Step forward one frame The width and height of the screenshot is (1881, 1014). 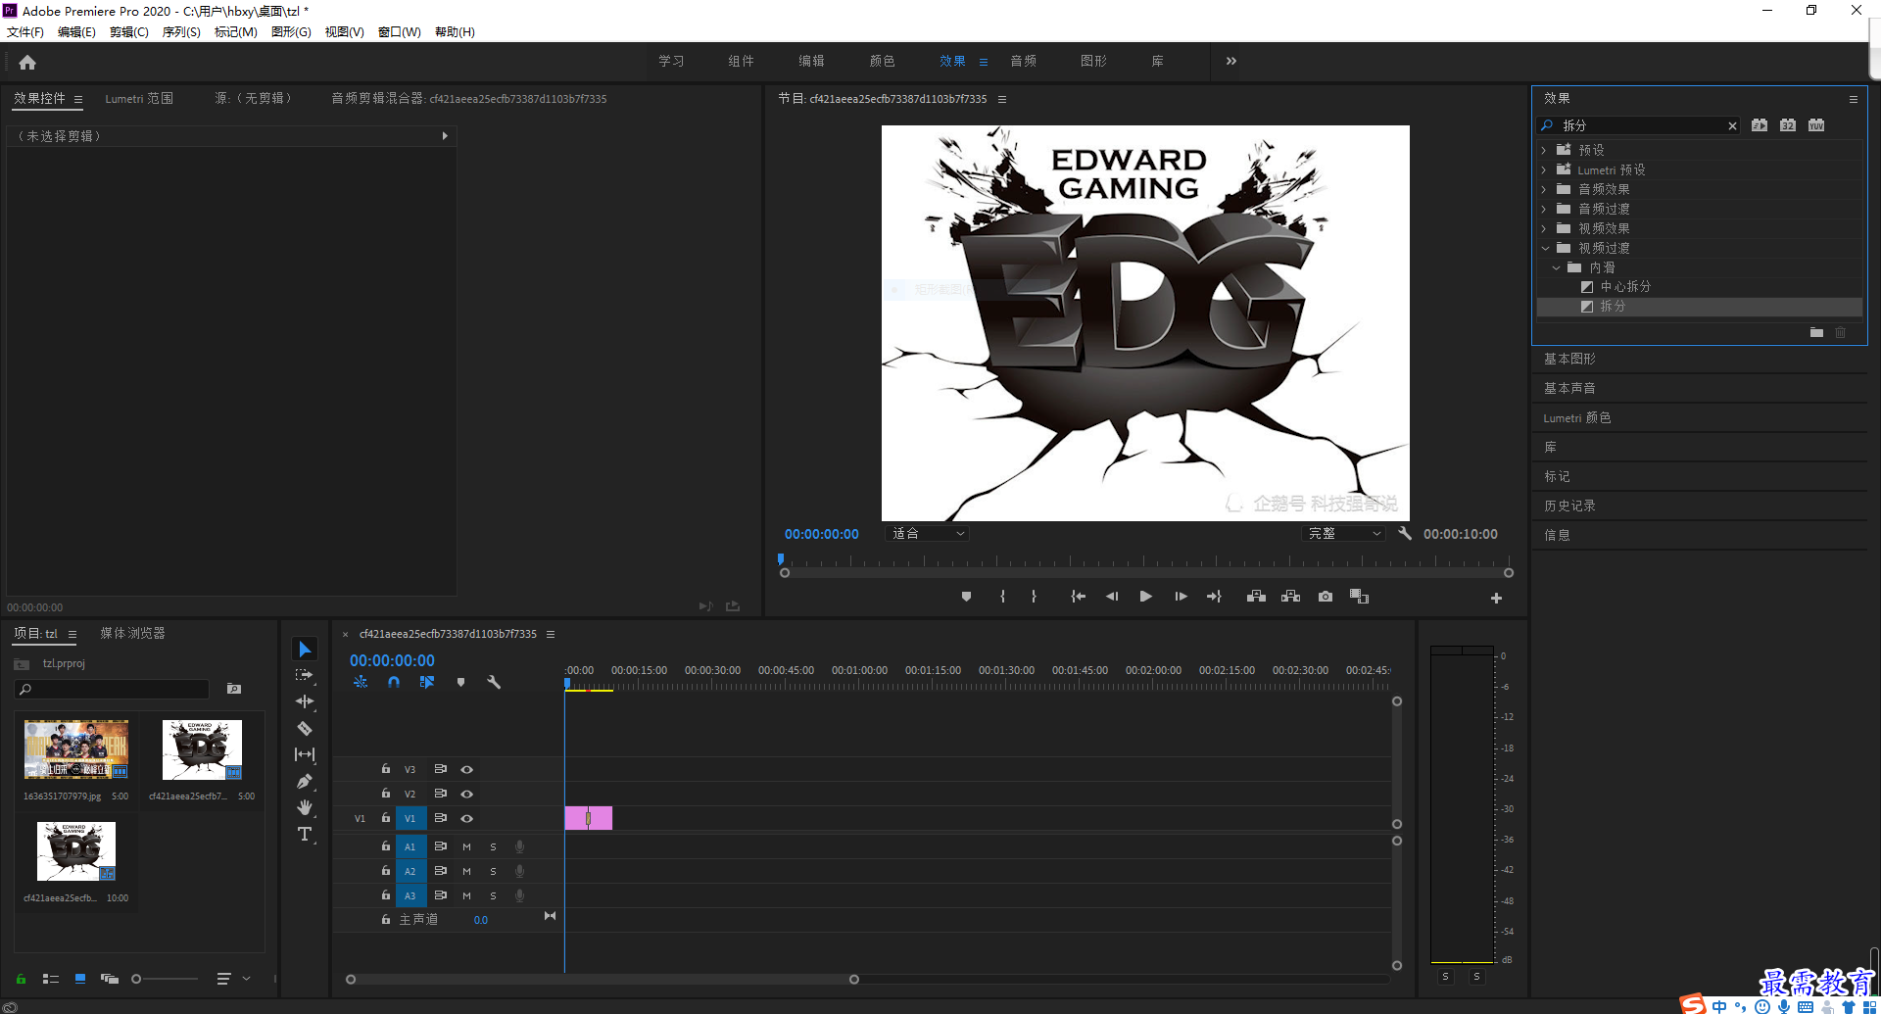1181,597
